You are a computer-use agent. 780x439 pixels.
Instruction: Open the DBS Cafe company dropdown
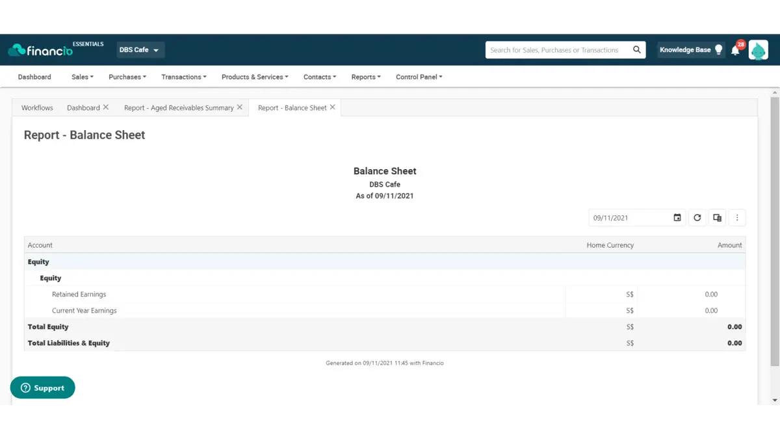[140, 50]
